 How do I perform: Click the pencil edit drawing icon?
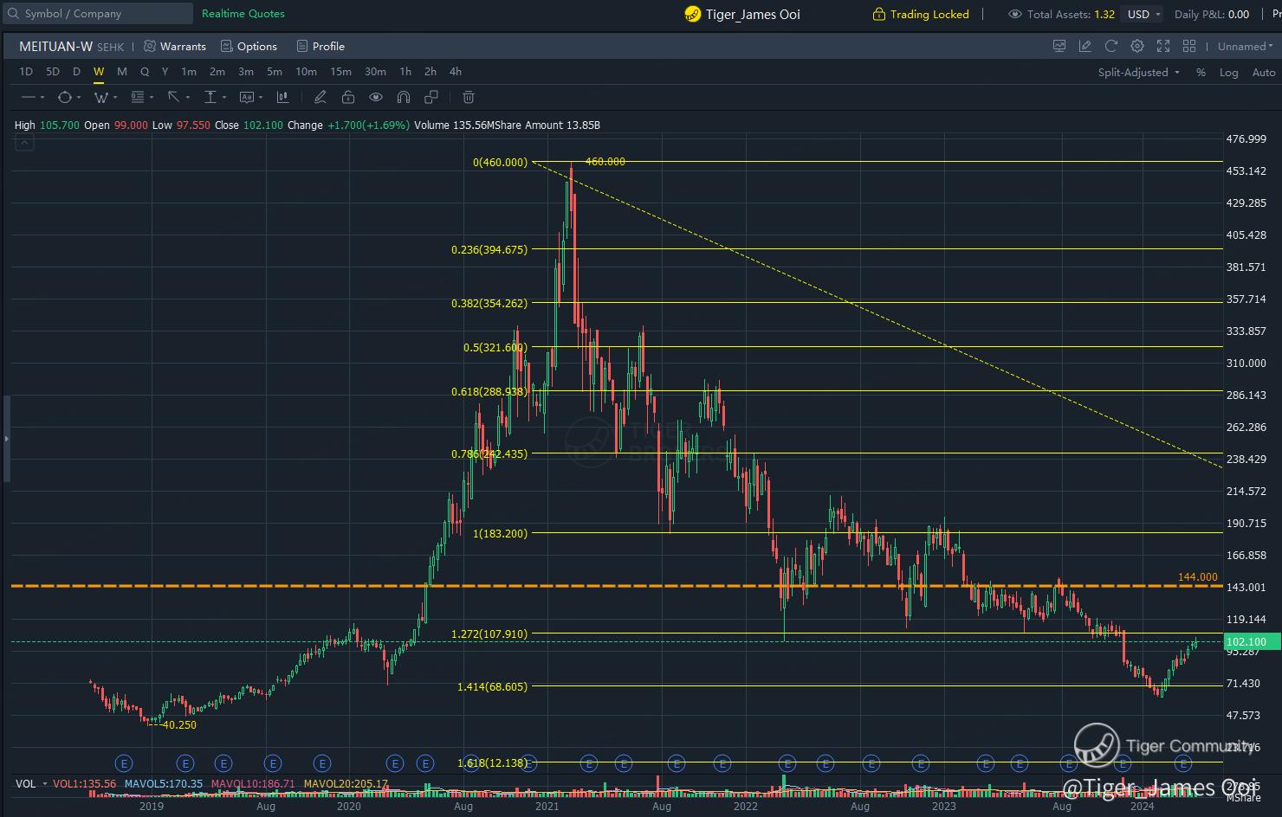320,97
